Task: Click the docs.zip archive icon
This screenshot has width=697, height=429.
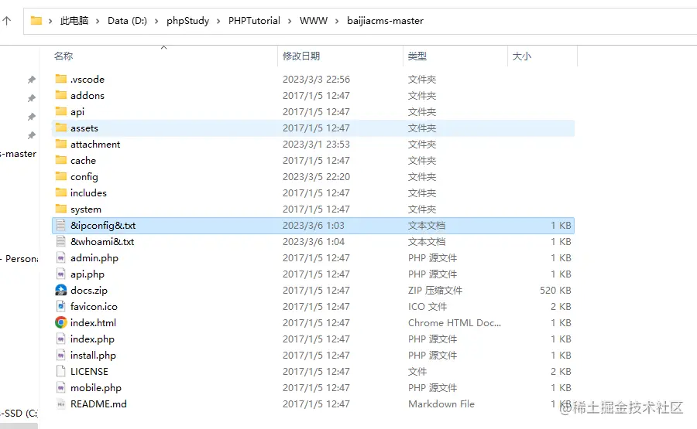Action: [61, 290]
